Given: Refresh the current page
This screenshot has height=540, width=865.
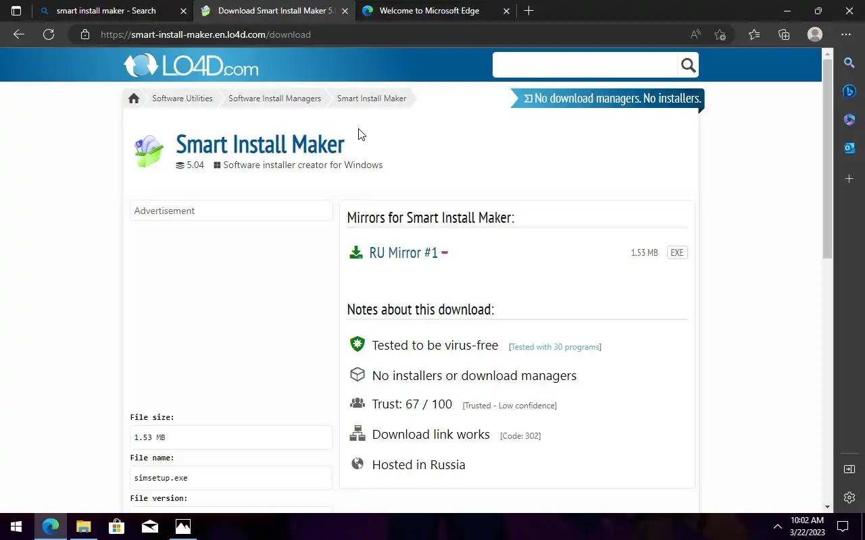Looking at the screenshot, I should click(x=49, y=34).
